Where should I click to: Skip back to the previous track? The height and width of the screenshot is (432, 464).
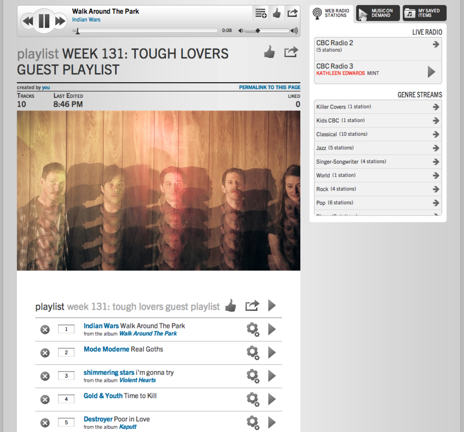coord(28,21)
